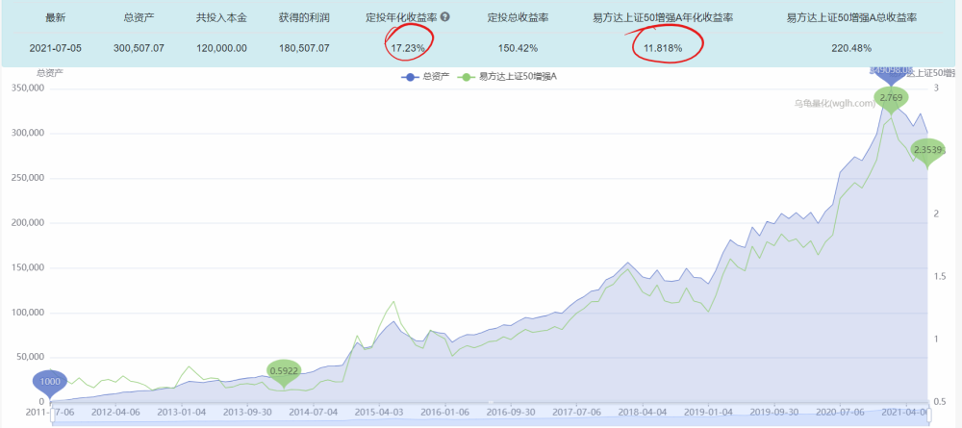Click the 共投入本金 column header
The width and height of the screenshot is (962, 428).
[x=221, y=17]
